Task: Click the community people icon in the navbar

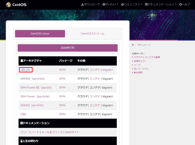Action: 122,5
